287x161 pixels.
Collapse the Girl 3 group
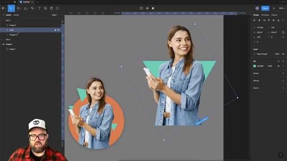tap(1, 21)
